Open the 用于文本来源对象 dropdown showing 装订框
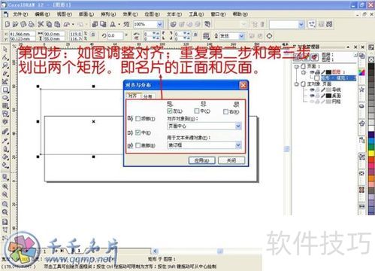This screenshot has height=271, width=375. point(238,145)
